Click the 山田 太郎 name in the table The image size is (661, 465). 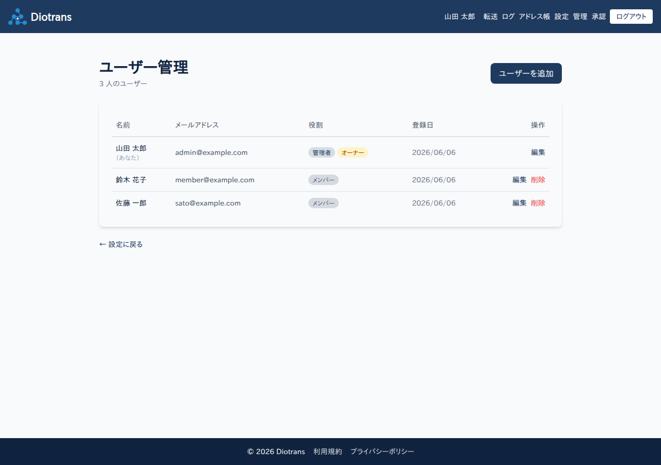pyautogui.click(x=131, y=148)
